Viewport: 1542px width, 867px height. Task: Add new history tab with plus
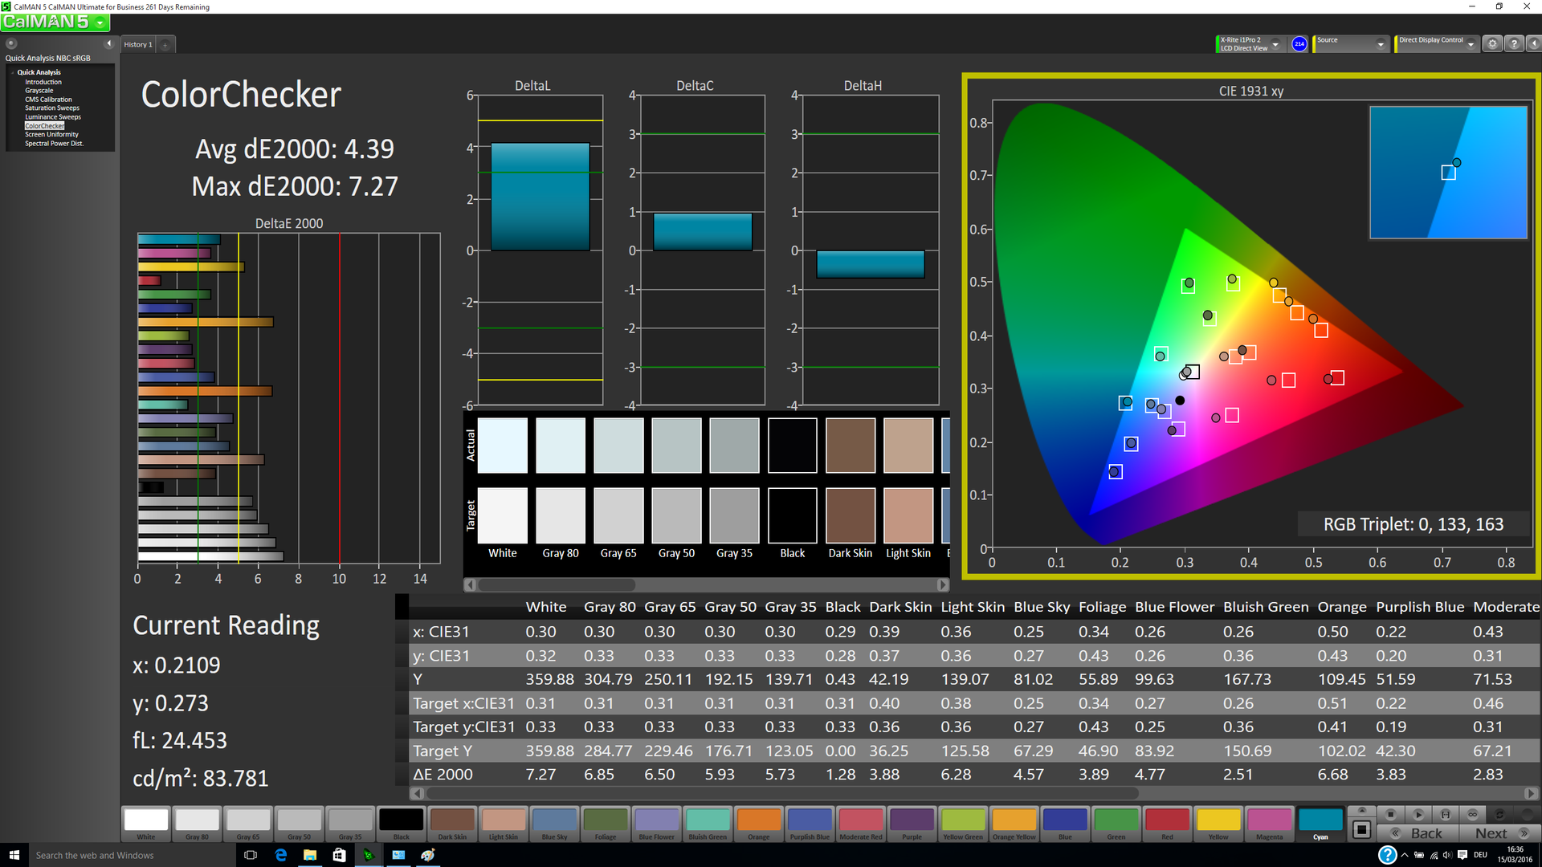(165, 45)
